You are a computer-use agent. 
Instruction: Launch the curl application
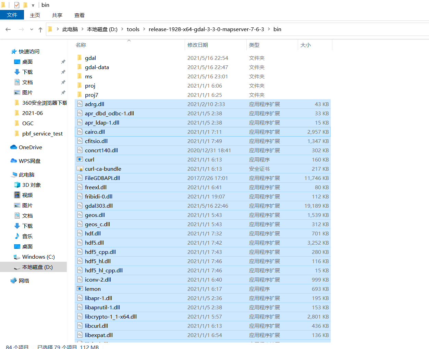coord(89,159)
